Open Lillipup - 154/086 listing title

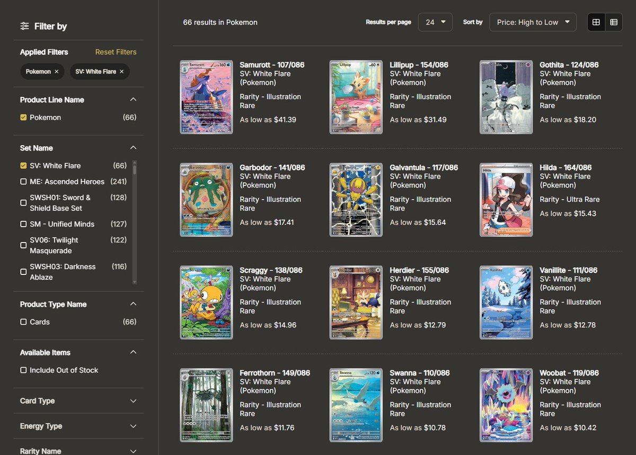point(419,65)
